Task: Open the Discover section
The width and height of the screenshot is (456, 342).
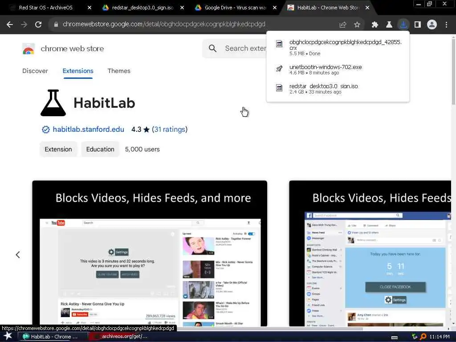Action: coord(35,71)
